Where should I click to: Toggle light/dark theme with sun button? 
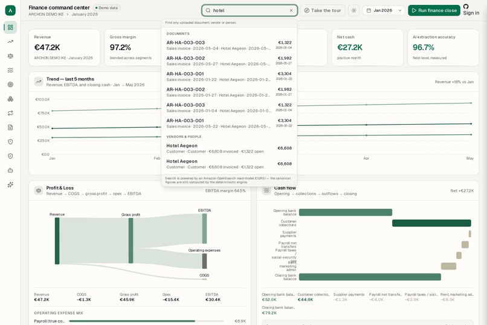[353, 10]
